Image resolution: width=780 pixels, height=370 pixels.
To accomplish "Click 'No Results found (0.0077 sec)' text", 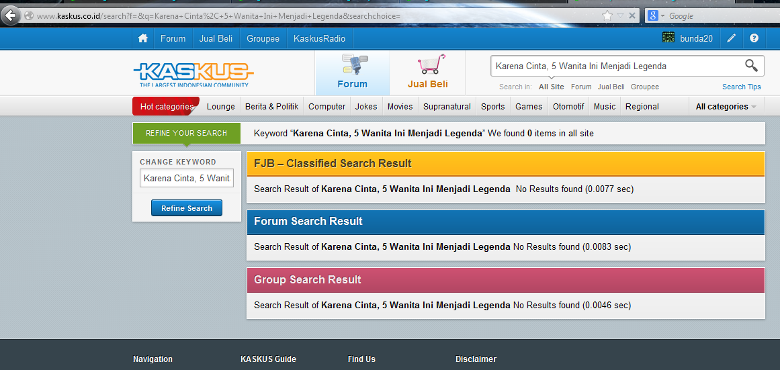I will point(574,189).
